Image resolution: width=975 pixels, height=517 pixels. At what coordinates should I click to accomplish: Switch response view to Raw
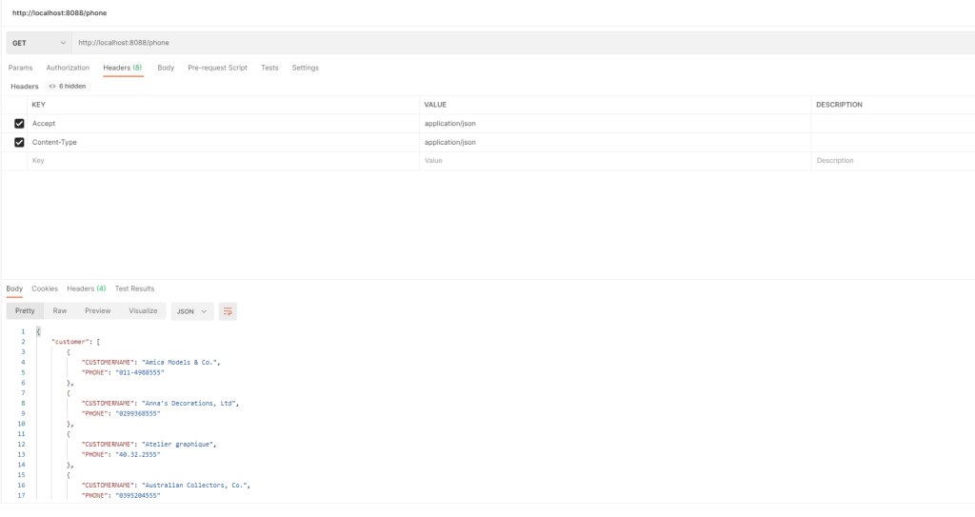(x=60, y=311)
